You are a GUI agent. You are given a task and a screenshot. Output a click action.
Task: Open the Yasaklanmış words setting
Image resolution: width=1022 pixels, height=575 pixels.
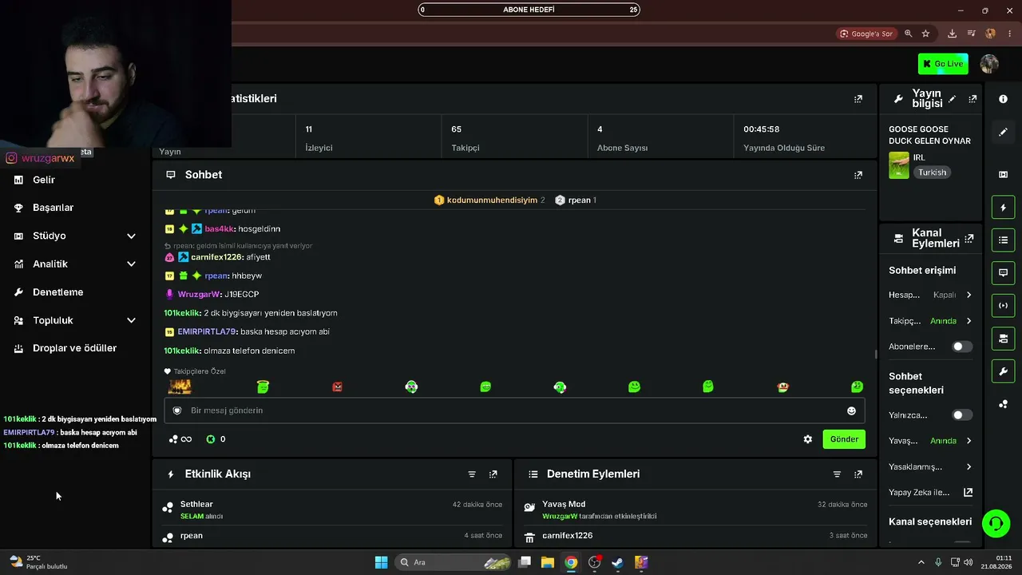click(x=930, y=466)
